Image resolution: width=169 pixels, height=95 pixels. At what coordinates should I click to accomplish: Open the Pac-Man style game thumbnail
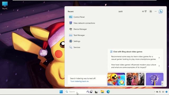tap(116, 79)
